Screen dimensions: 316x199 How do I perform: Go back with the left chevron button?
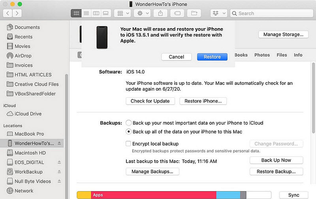tap(8, 13)
